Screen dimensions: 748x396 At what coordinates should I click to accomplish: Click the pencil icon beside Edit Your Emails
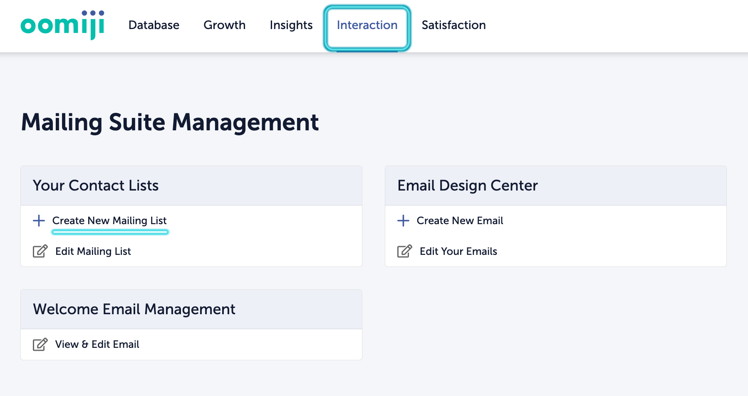404,251
